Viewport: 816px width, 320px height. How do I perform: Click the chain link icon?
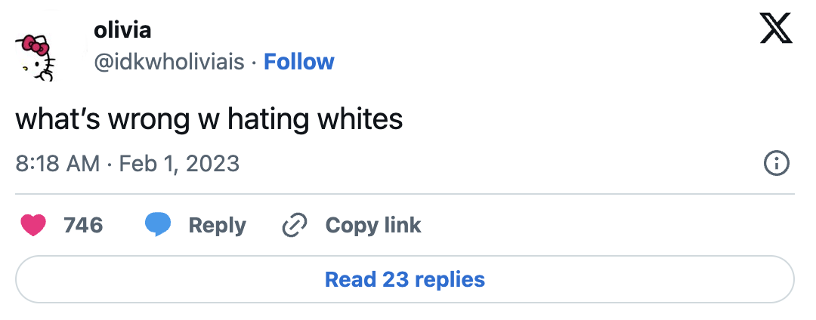pyautogui.click(x=294, y=225)
